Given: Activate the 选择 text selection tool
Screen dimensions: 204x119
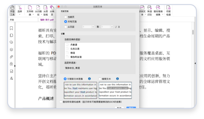Looking at the screenshot, I should (20, 9).
